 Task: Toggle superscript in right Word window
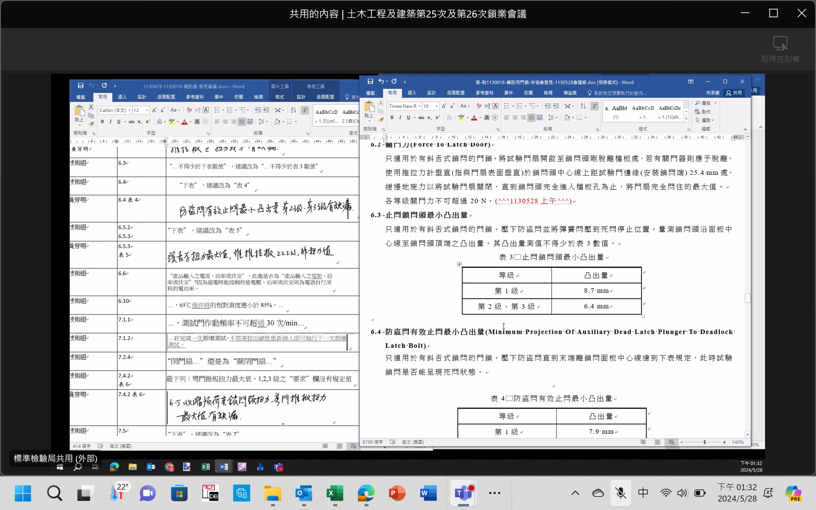tap(437, 117)
